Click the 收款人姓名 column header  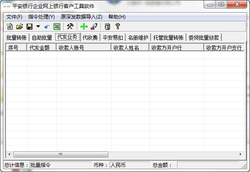point(130,48)
